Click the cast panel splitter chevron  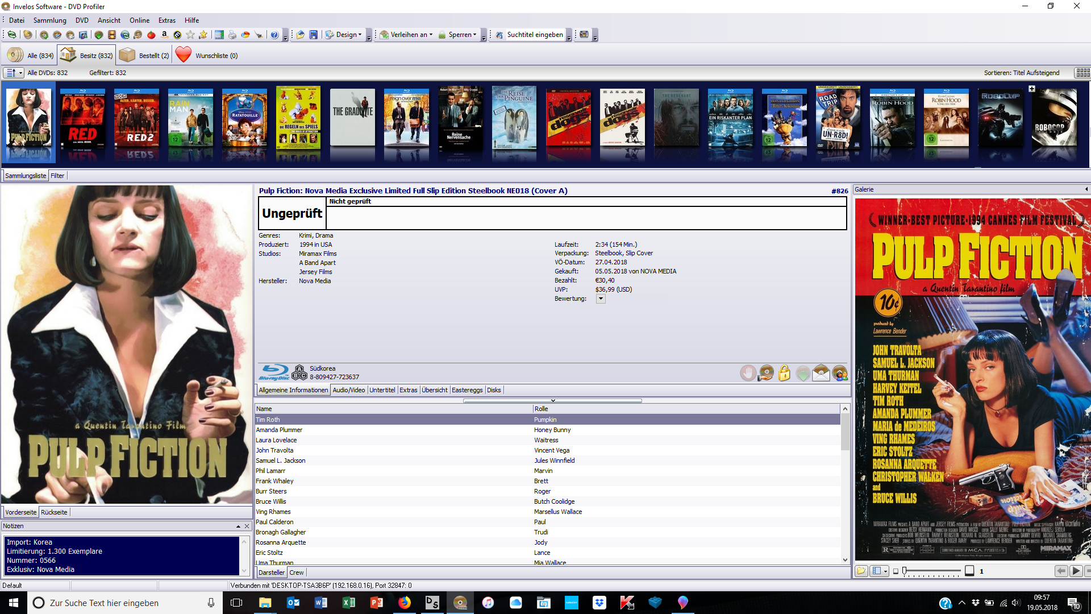click(552, 401)
